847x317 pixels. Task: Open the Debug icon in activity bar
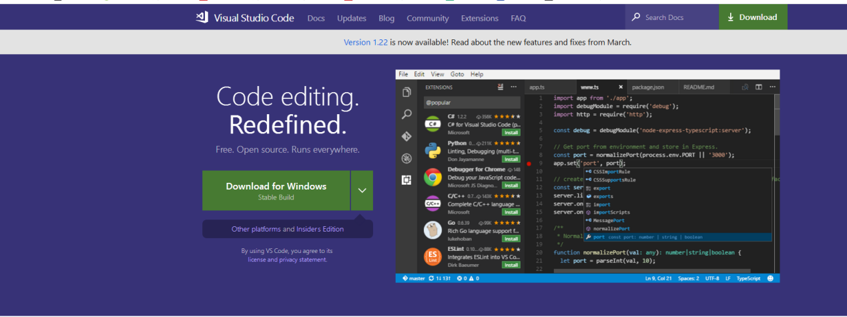coord(406,158)
